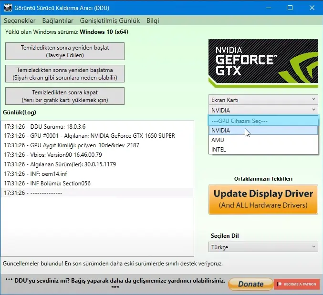Click the Yüklü olan Windows sürümü label
Image resolution: width=323 pixels, height=295 pixels.
[x=67, y=32]
